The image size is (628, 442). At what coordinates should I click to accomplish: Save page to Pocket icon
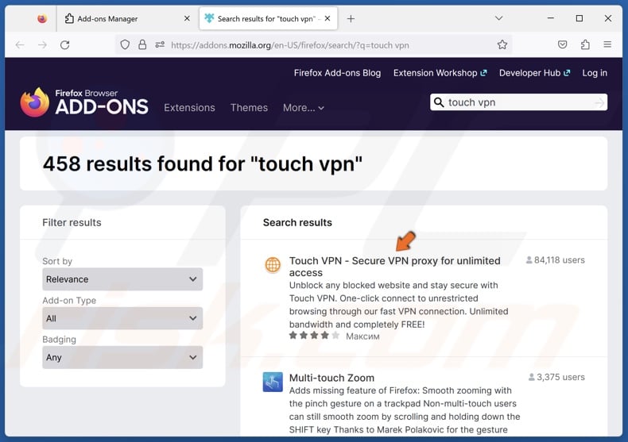pyautogui.click(x=562, y=44)
